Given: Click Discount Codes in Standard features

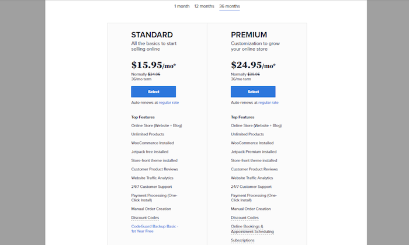Looking at the screenshot, I should [145, 218].
